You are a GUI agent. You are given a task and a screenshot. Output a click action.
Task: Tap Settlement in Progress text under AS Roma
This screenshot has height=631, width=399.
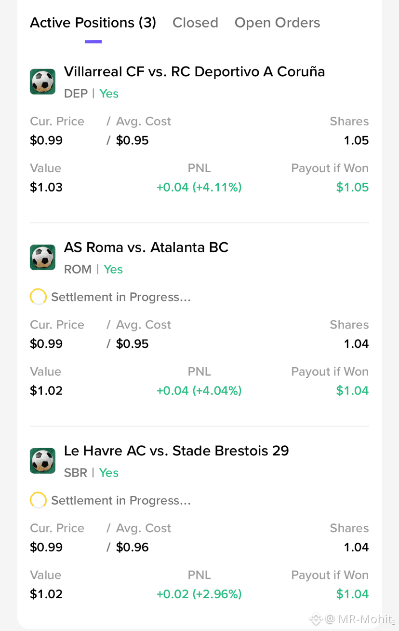pyautogui.click(x=121, y=297)
